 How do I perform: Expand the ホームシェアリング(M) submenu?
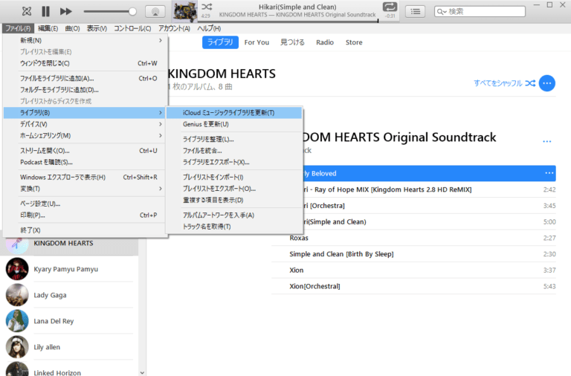86,135
